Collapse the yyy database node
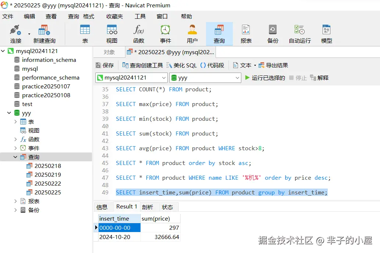The image size is (380, 253). click(x=9, y=113)
